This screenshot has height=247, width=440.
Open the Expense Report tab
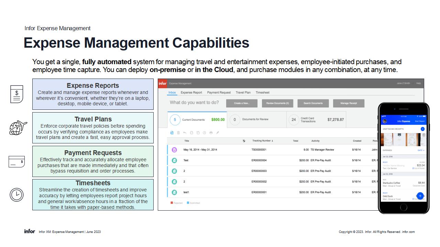pos(191,93)
